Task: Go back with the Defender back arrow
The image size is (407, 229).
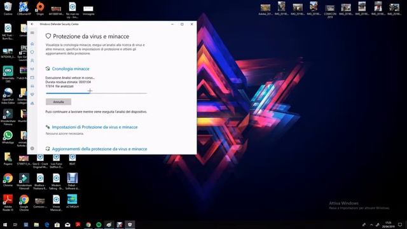Action: tap(32, 24)
